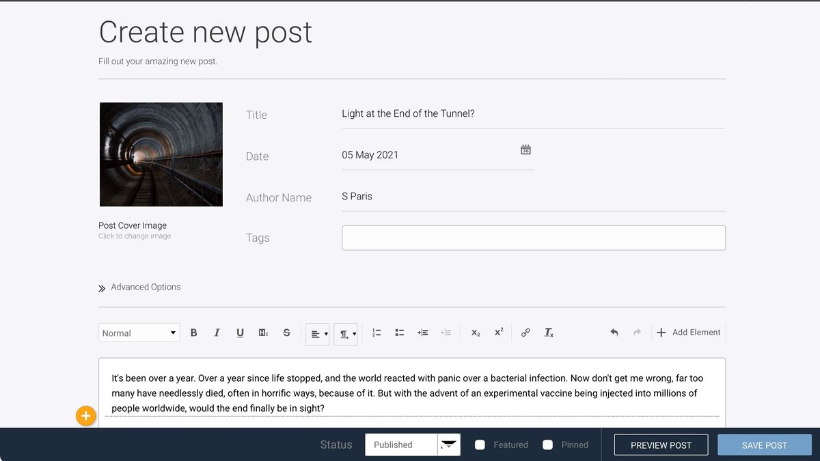820x461 pixels.
Task: Apply bold formatting in the editor
Action: pyautogui.click(x=193, y=333)
